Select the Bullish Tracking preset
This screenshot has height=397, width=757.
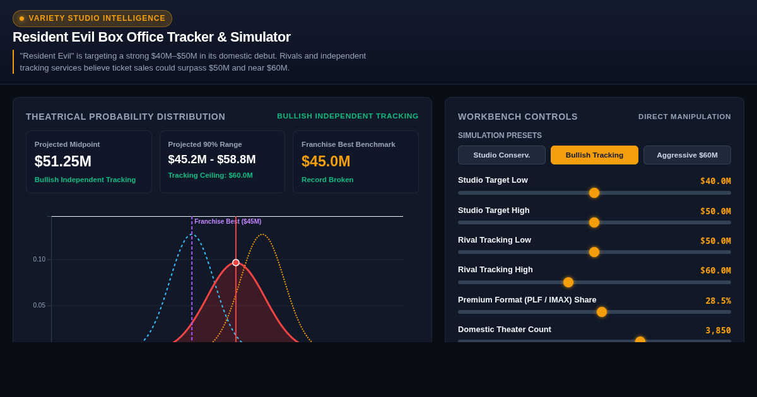pos(594,155)
